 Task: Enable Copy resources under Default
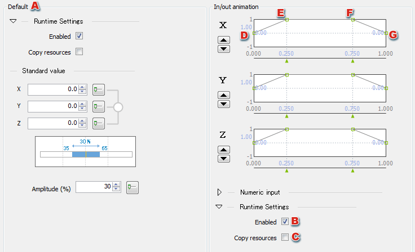tap(79, 52)
